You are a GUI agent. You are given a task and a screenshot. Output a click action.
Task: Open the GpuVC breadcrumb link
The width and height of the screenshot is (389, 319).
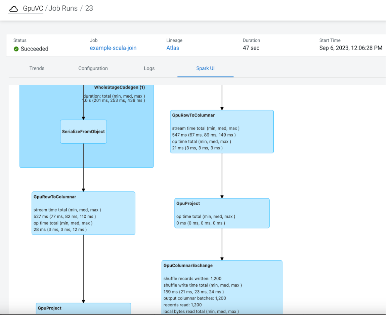click(x=33, y=8)
